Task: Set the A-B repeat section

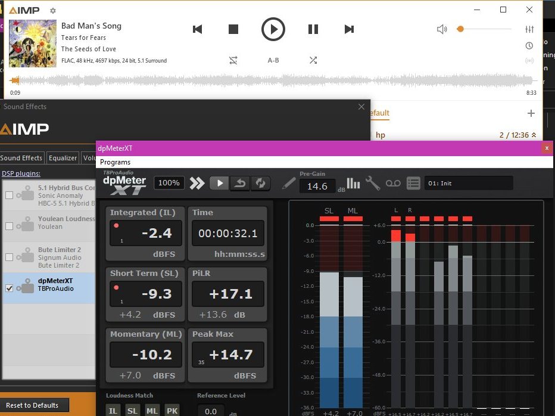Action: pos(273,60)
